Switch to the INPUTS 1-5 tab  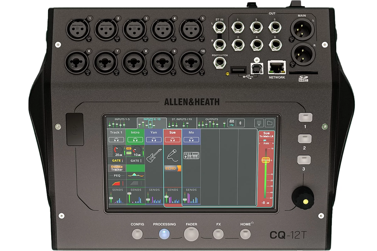pyautogui.click(x=122, y=123)
